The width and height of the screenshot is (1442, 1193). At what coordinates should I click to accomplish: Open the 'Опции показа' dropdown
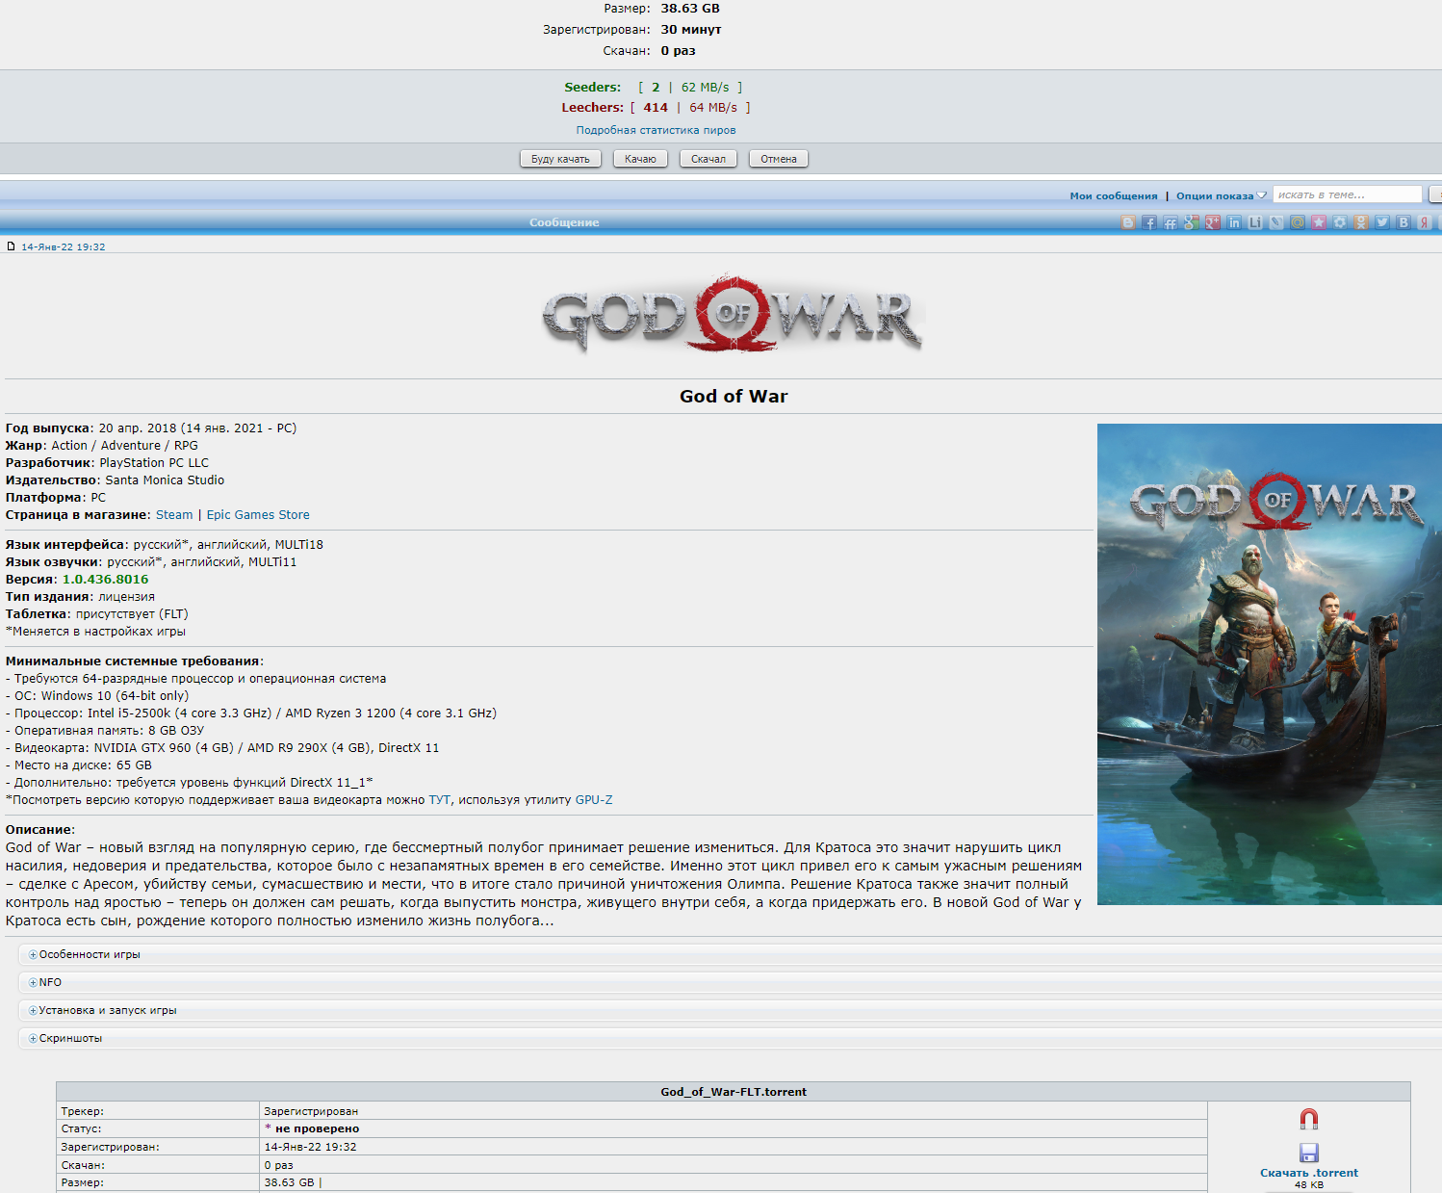(1222, 195)
